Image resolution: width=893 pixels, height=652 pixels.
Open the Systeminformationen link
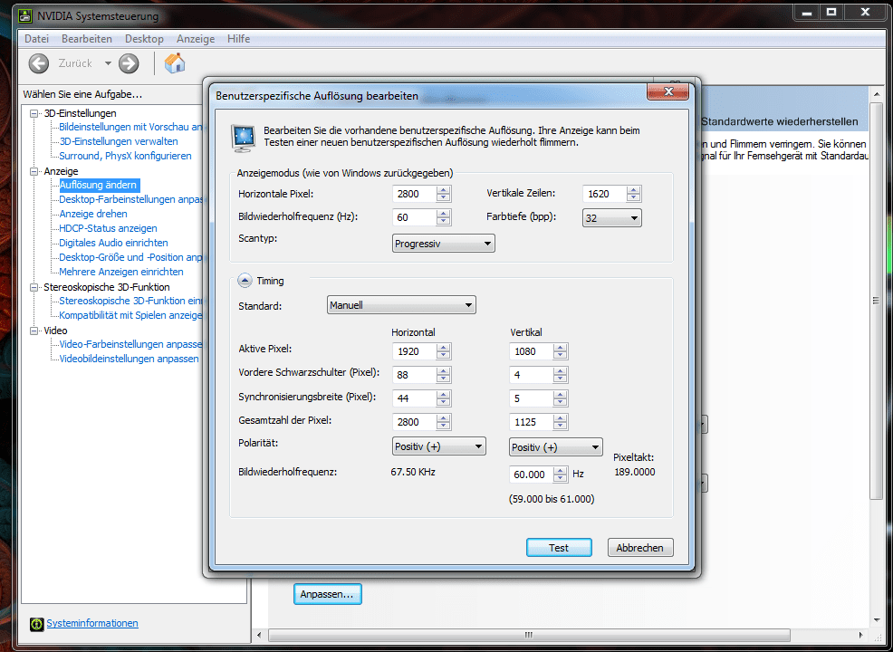pyautogui.click(x=92, y=623)
